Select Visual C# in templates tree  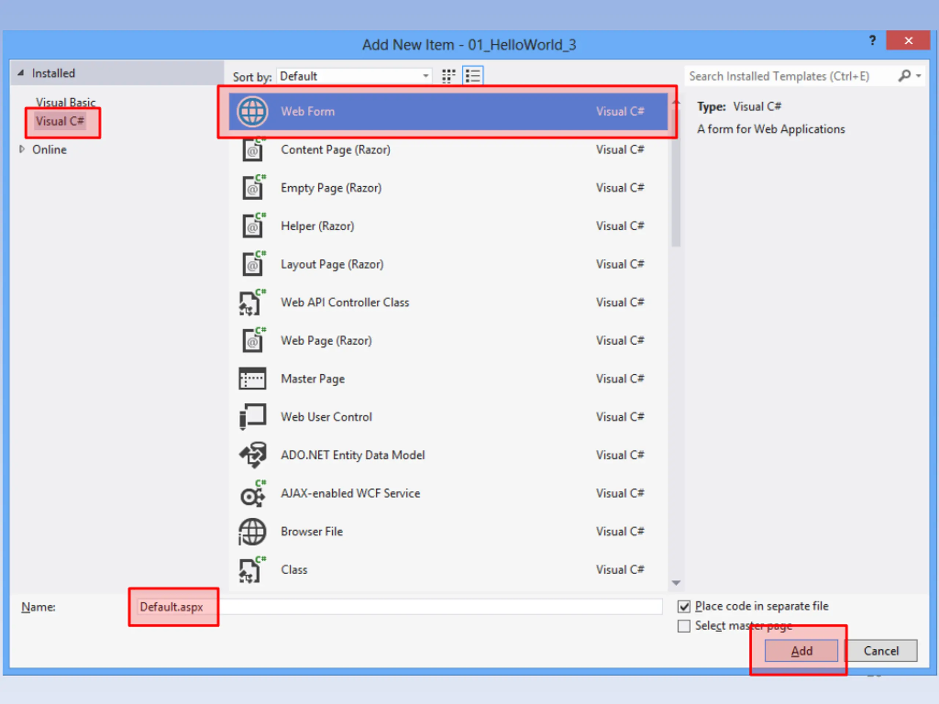coord(60,121)
